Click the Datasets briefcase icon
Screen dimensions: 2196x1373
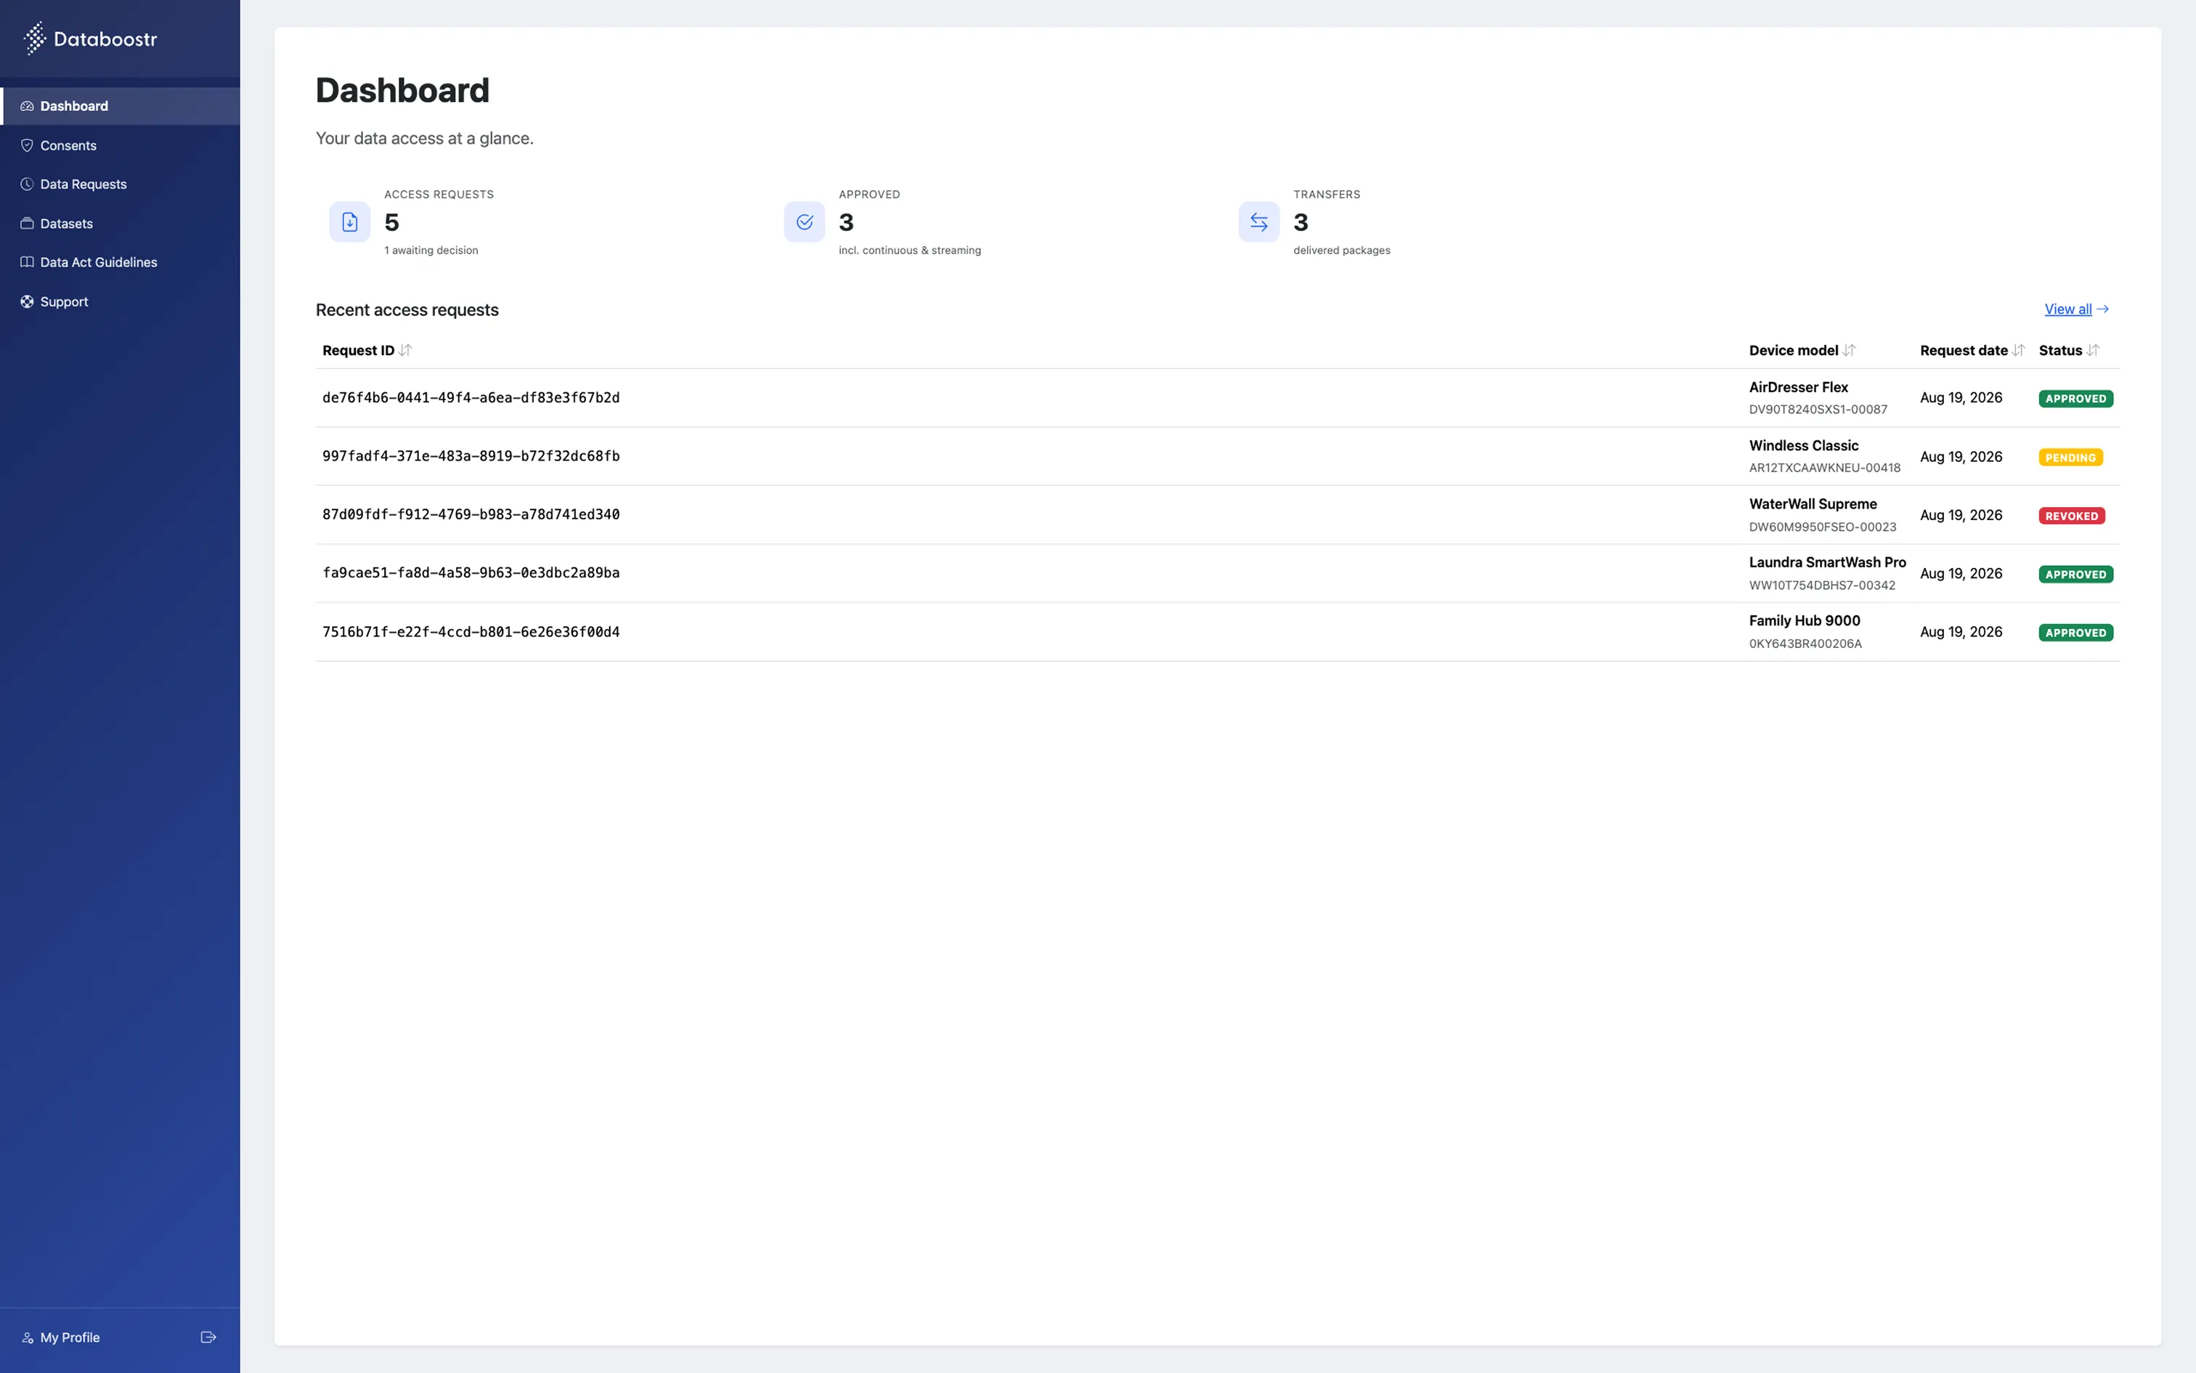[27, 224]
